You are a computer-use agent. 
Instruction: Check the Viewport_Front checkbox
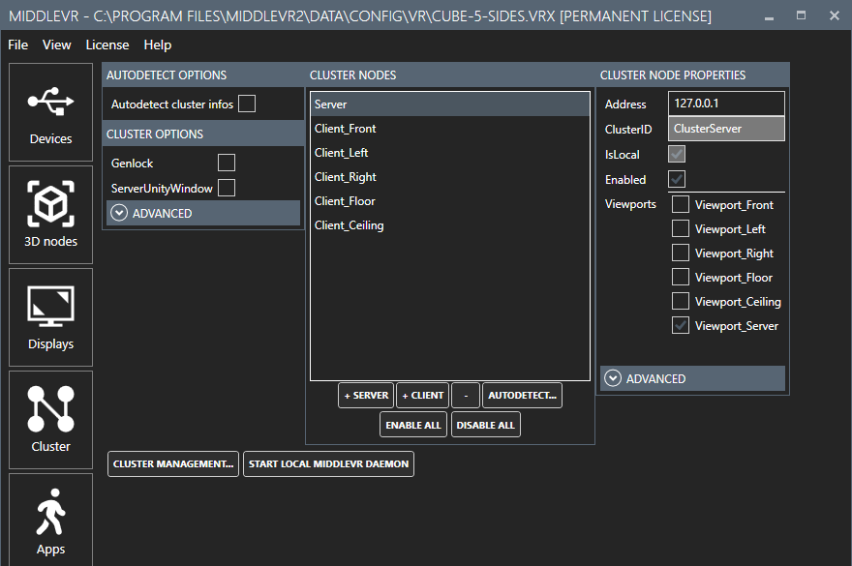click(x=681, y=204)
